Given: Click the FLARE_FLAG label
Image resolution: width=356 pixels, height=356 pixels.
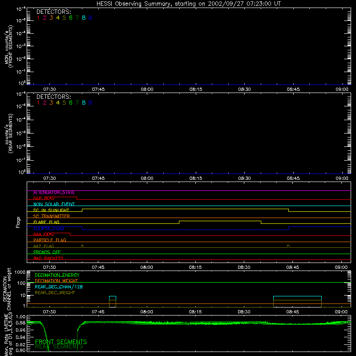Looking at the screenshot, I should point(46,222).
